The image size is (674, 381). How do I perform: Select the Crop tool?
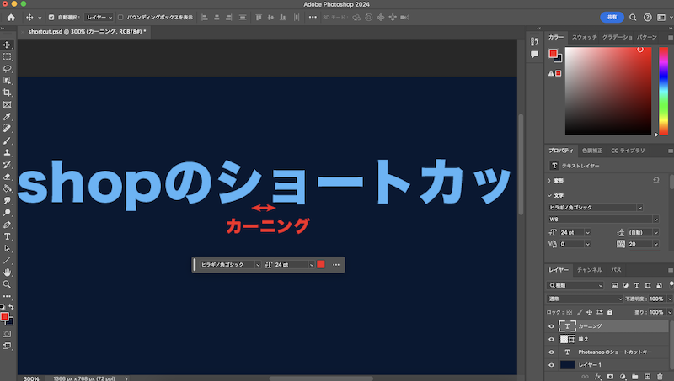click(7, 93)
